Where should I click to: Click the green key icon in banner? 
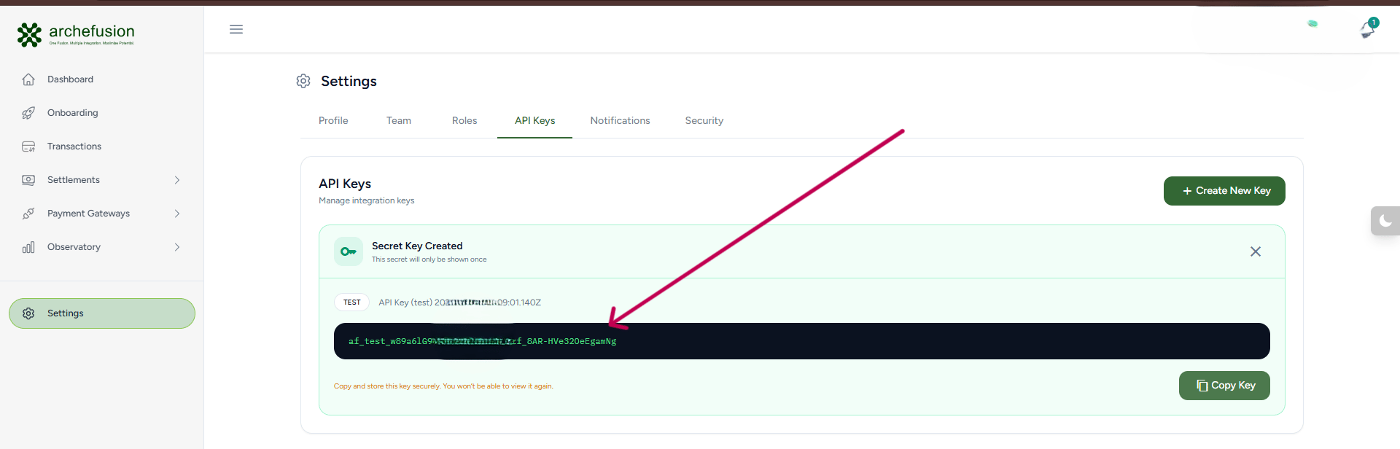click(x=349, y=251)
